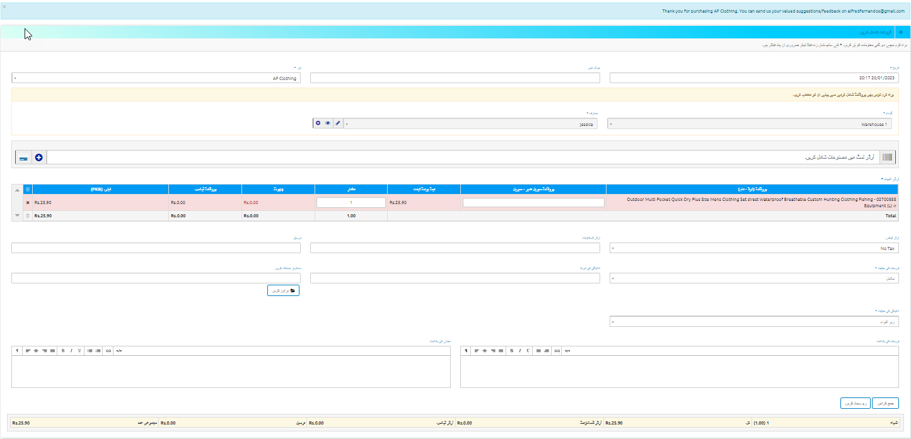Open the Warehouse 1 dropdown
This screenshot has height=439, width=911.
(x=750, y=124)
